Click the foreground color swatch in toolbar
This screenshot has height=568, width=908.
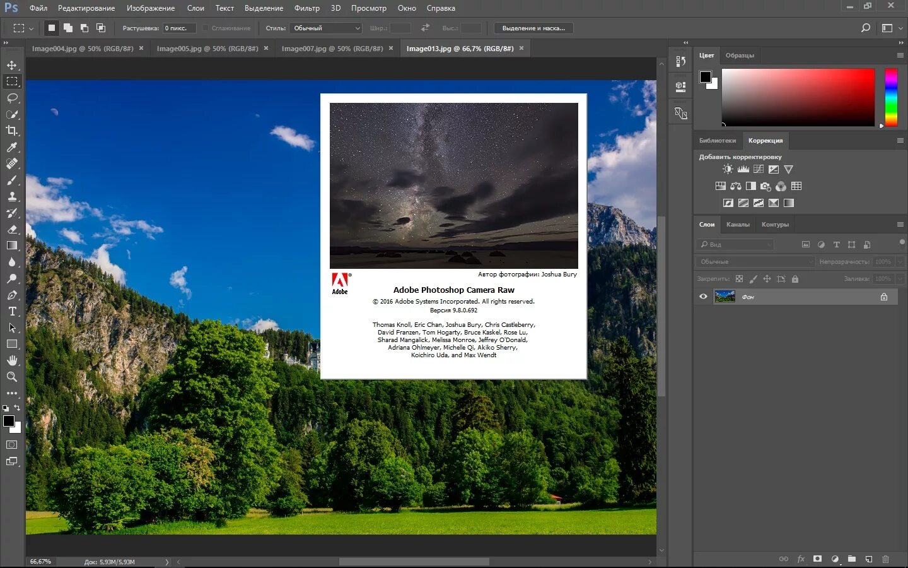point(9,421)
